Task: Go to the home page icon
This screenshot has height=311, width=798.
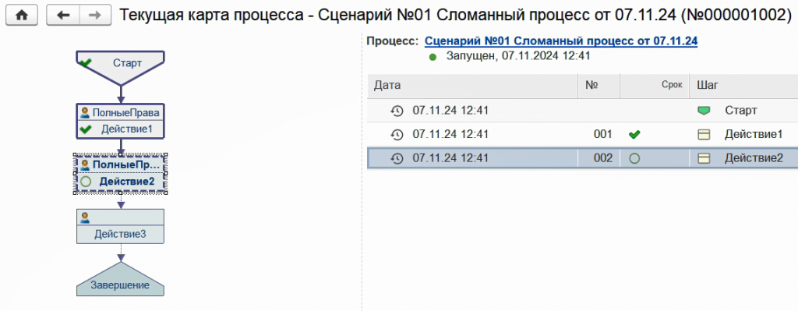Action: (21, 16)
